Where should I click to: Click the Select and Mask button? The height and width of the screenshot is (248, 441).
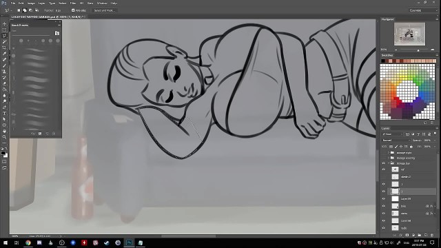(x=104, y=10)
